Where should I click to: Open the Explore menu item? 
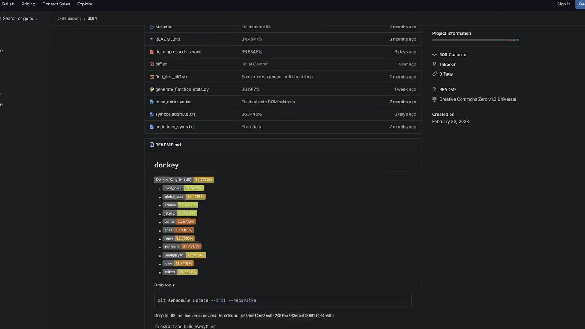point(85,4)
